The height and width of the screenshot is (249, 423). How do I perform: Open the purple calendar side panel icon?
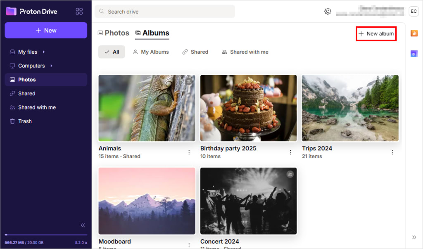tap(414, 54)
